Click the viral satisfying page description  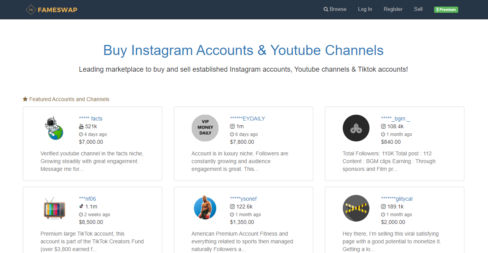(x=392, y=241)
